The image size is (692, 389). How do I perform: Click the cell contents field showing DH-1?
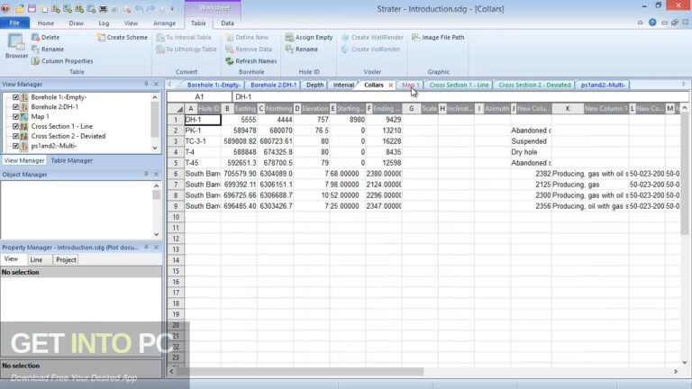(x=460, y=96)
